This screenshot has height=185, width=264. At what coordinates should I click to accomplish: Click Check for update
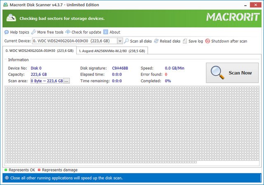point(83,32)
